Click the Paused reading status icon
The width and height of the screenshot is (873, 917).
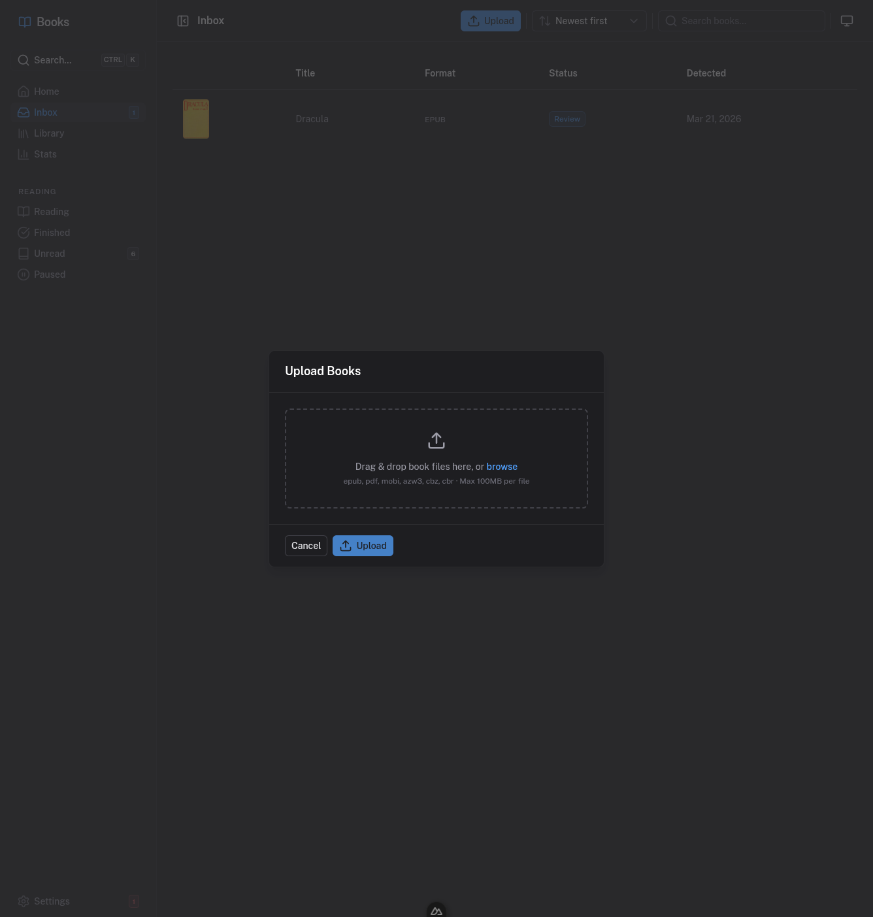pos(24,274)
